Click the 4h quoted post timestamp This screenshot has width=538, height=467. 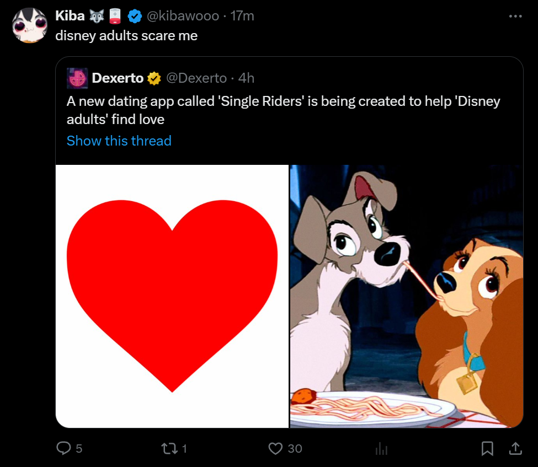(246, 78)
